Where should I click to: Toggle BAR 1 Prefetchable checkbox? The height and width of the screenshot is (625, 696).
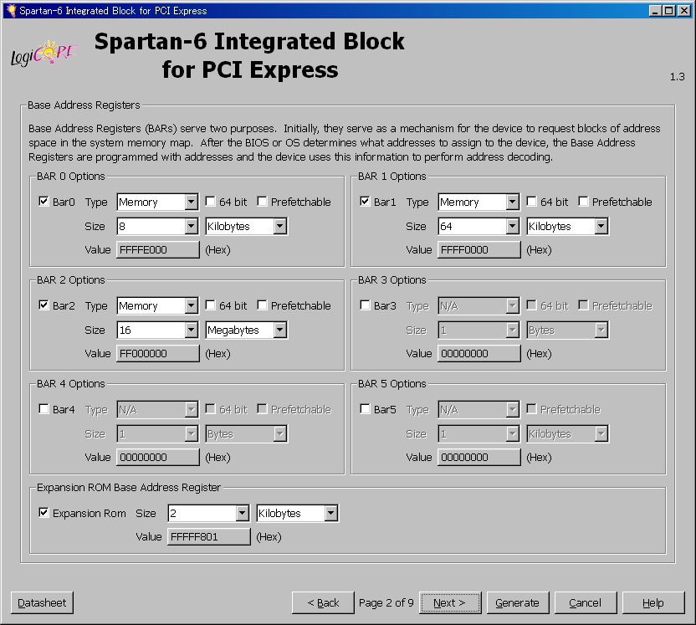(x=584, y=202)
